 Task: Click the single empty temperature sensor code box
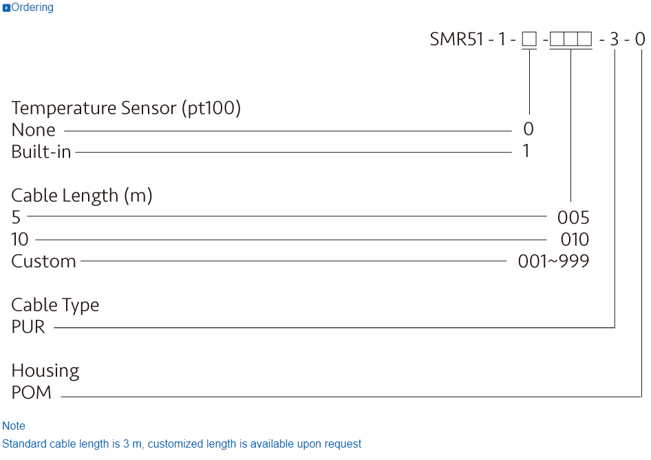(529, 39)
